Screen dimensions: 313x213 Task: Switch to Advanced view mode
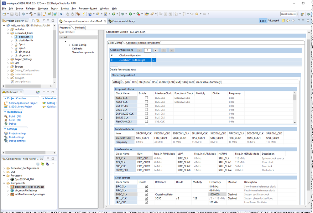(273, 21)
